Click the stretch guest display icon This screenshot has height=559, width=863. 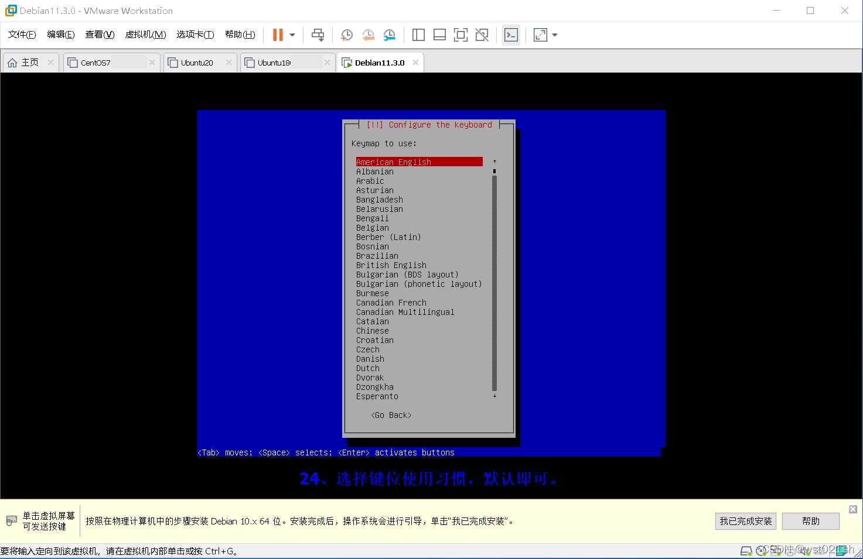click(x=540, y=35)
